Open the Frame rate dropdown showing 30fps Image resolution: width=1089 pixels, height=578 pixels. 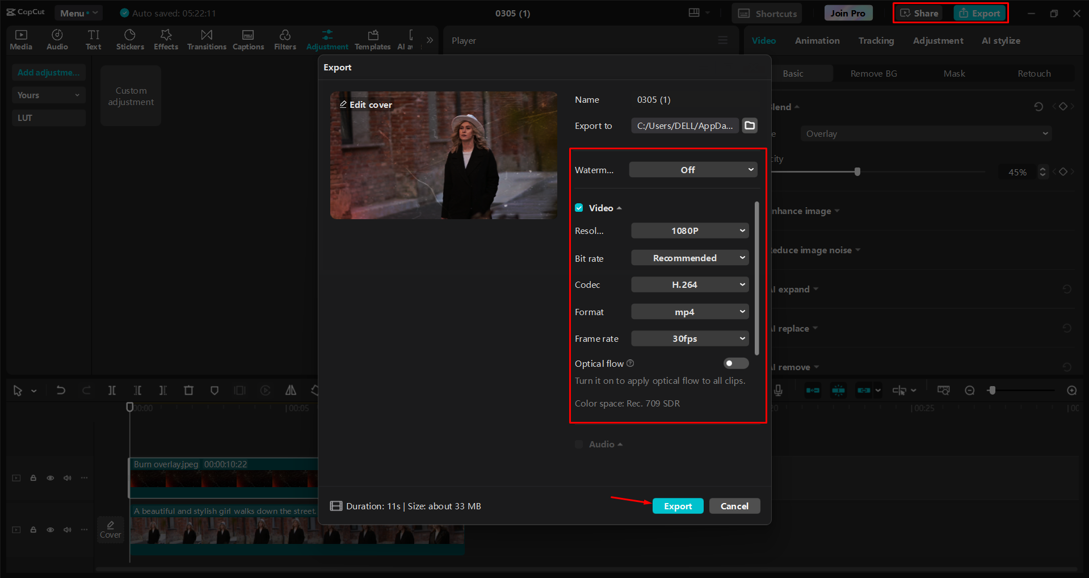point(689,338)
